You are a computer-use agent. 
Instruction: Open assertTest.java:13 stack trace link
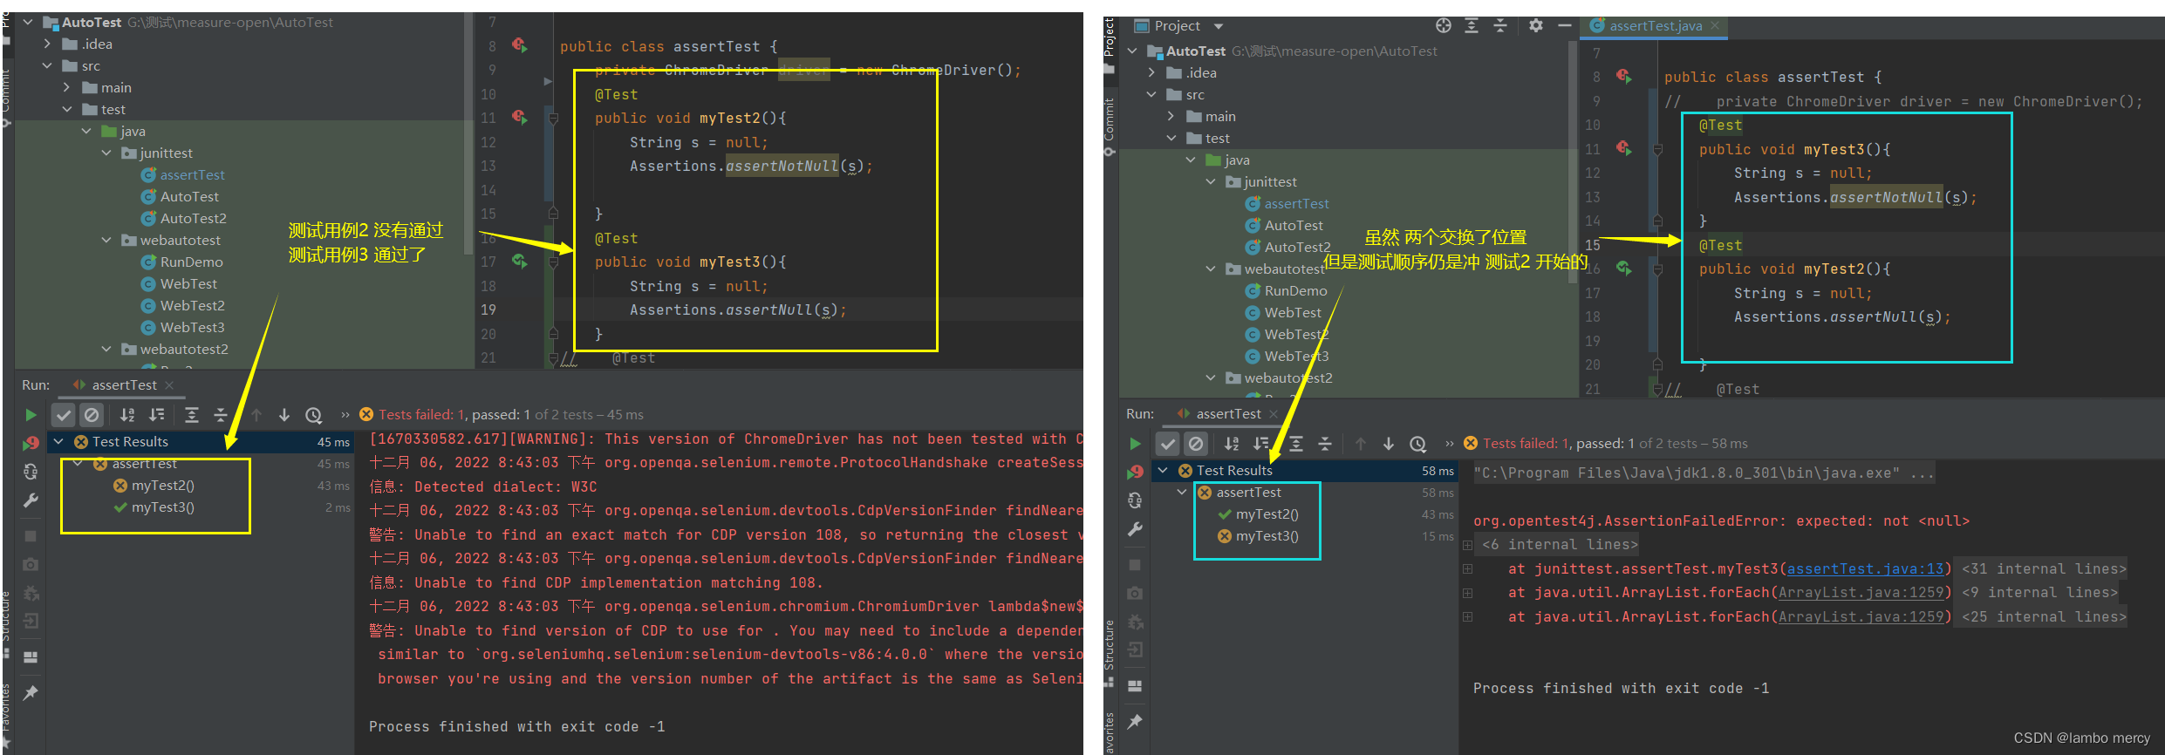[1866, 568]
